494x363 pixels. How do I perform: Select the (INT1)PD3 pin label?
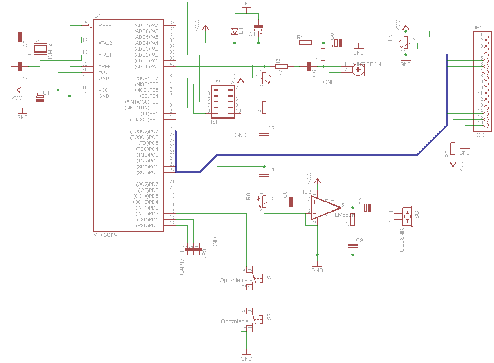pyautogui.click(x=147, y=208)
